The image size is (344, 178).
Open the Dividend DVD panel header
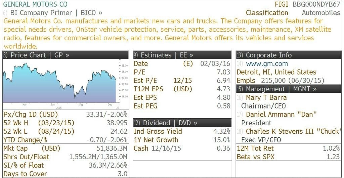182,123
